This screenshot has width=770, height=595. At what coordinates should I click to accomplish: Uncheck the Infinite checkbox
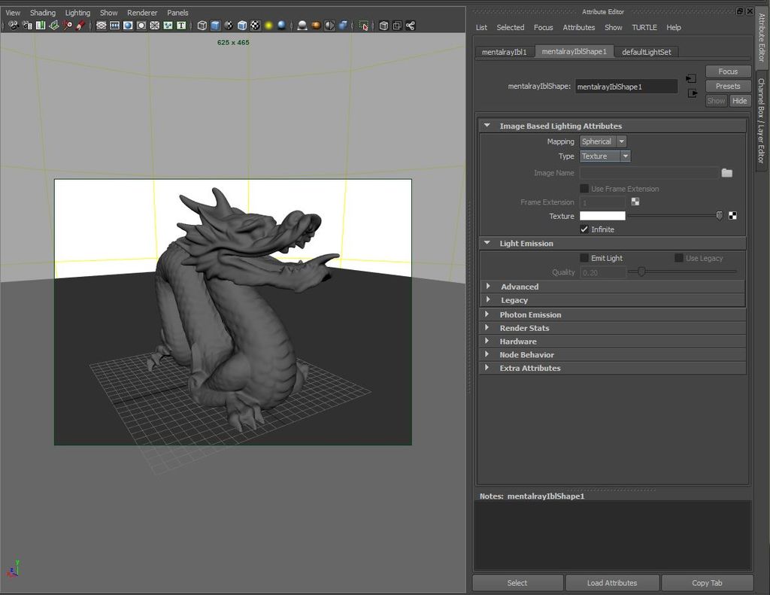584,229
